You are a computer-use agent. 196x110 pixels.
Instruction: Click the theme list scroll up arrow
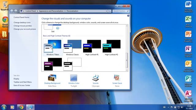[x=127, y=26]
